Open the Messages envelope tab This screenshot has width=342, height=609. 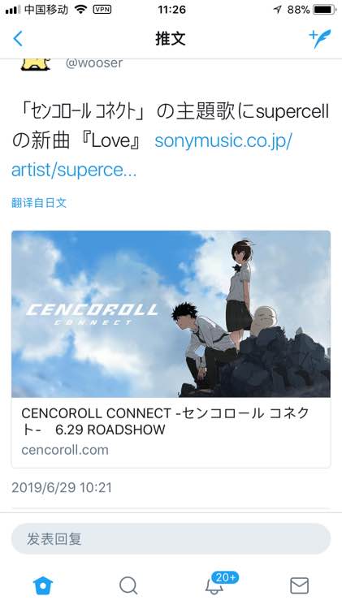(x=299, y=585)
